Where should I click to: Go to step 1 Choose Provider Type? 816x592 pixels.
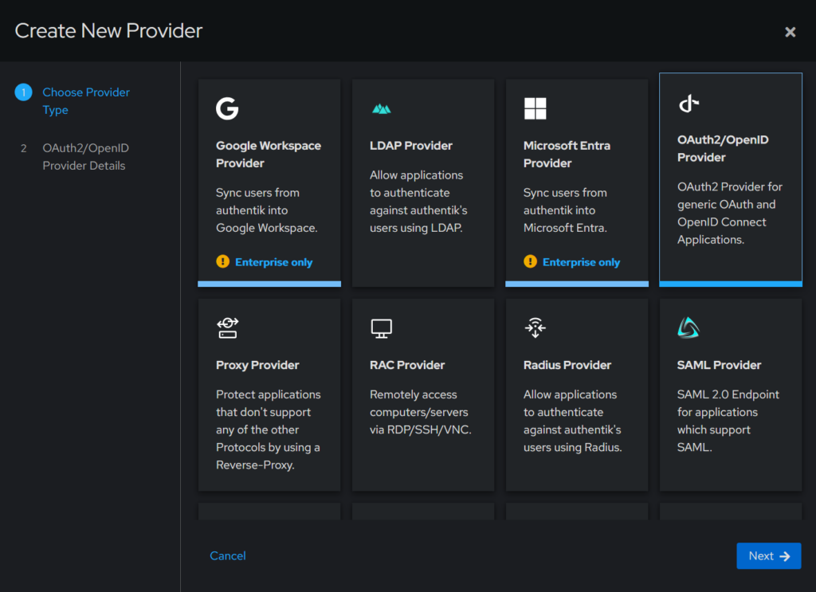86,101
